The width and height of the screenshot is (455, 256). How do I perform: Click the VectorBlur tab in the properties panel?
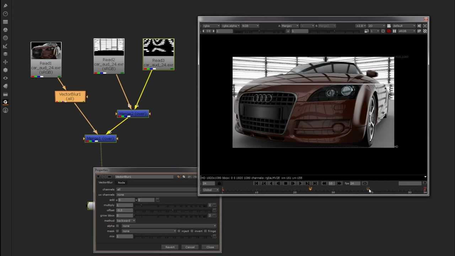[x=106, y=182]
